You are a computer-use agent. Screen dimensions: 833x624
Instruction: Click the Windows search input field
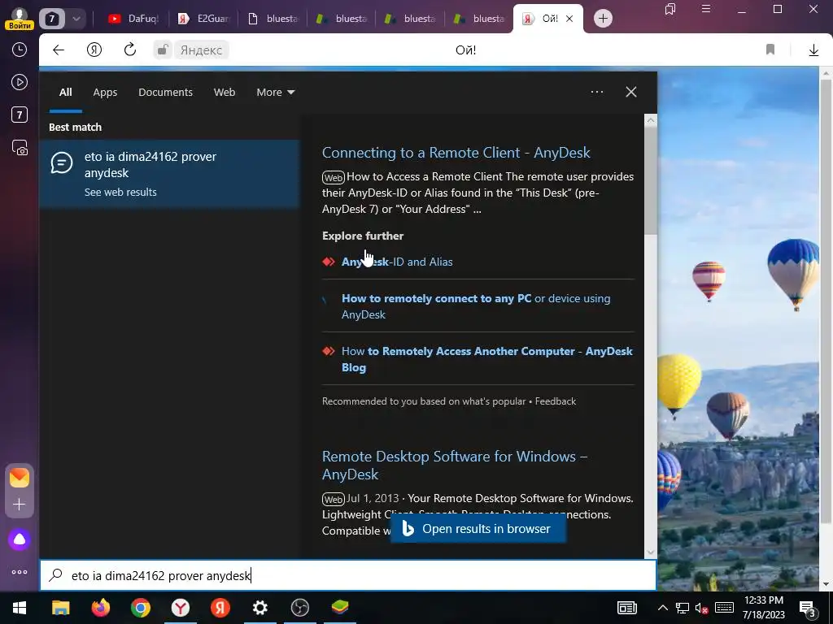(x=348, y=575)
